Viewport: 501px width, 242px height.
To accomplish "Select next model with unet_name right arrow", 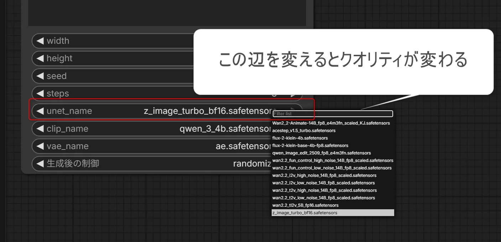I will tap(293, 110).
